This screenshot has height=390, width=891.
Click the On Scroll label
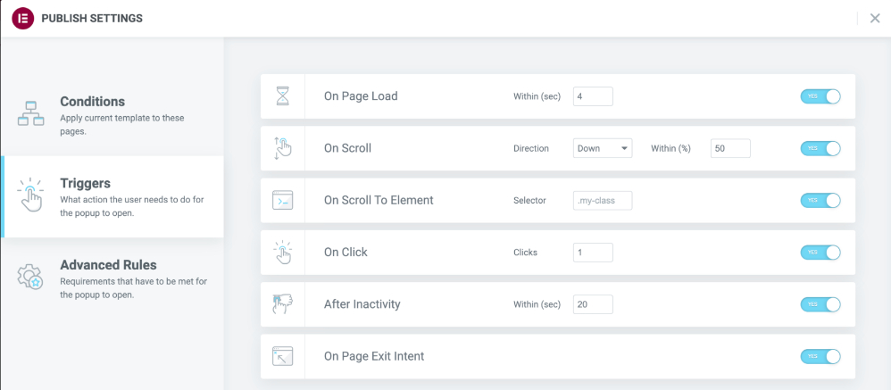click(x=348, y=148)
